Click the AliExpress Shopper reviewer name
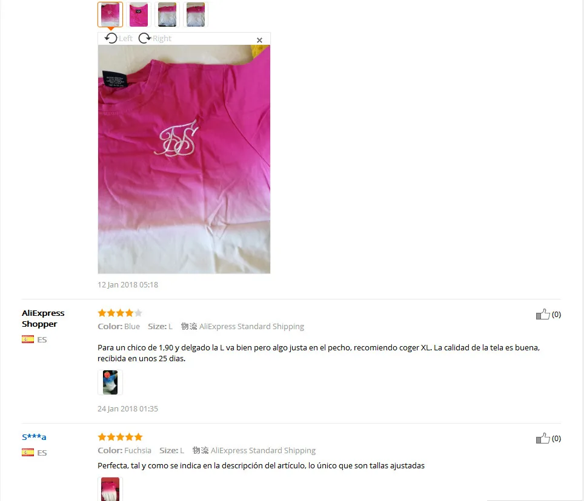Viewport: 584px width, 501px height. pos(43,318)
